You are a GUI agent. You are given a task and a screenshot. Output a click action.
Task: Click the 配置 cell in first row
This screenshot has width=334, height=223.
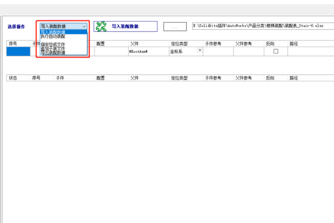tap(111, 51)
